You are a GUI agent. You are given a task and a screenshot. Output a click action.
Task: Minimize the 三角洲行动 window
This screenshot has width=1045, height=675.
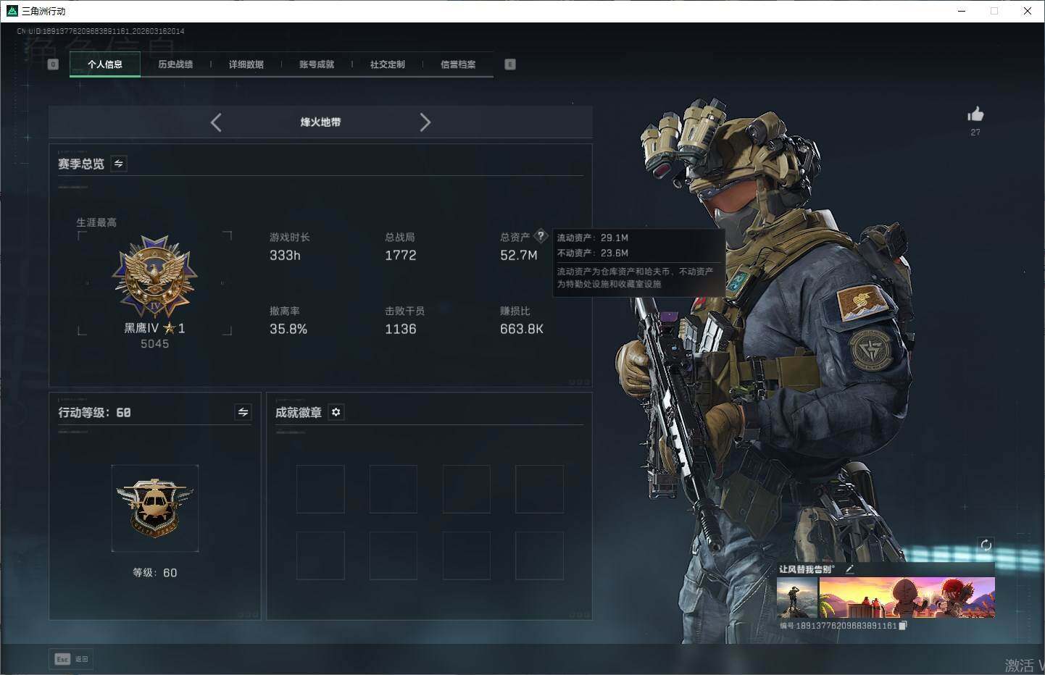[962, 11]
